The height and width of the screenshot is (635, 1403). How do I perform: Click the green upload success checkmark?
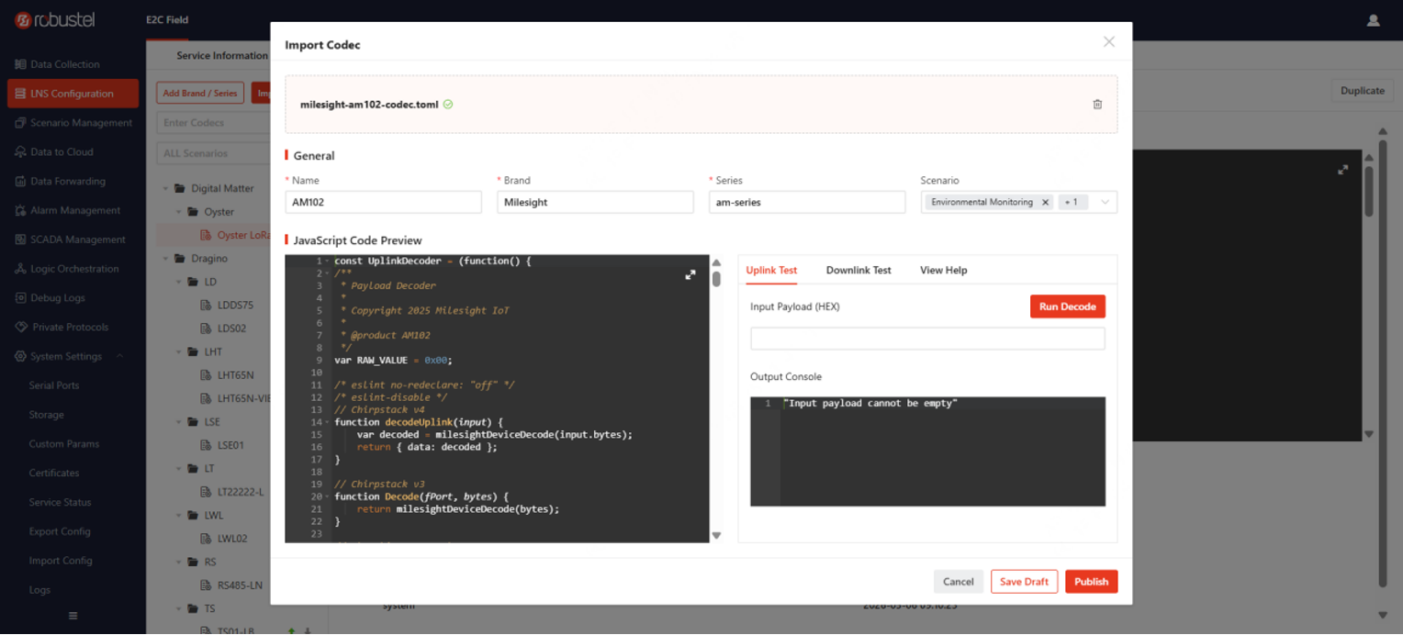tap(448, 105)
